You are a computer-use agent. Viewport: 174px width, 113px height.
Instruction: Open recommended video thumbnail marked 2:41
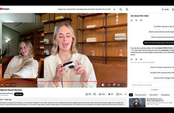[137, 102]
